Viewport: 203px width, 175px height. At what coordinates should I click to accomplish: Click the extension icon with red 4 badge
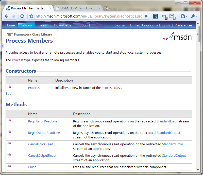click(x=164, y=17)
